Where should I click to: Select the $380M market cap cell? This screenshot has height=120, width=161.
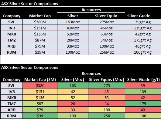[x=40, y=22]
